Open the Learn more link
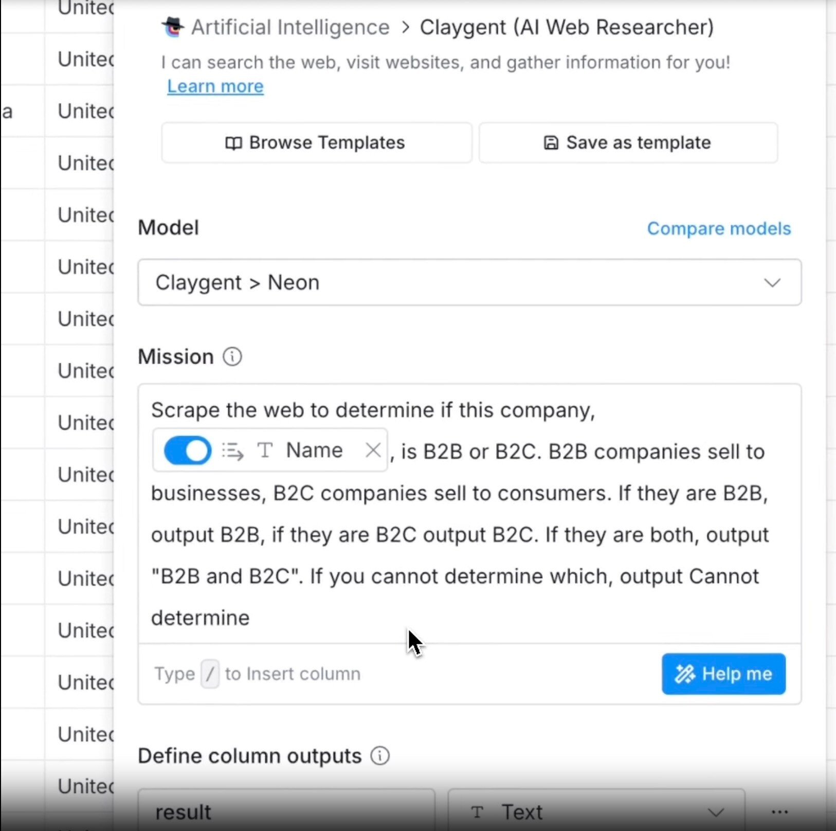The height and width of the screenshot is (831, 836). (x=215, y=86)
